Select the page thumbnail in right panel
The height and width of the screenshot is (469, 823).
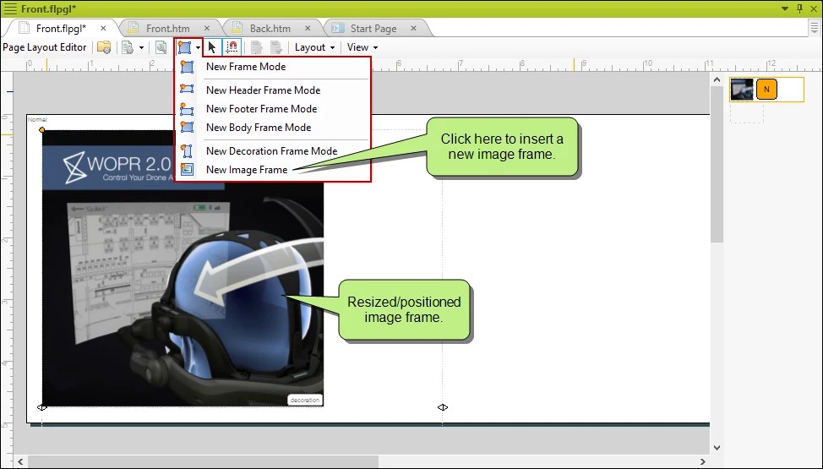(742, 90)
